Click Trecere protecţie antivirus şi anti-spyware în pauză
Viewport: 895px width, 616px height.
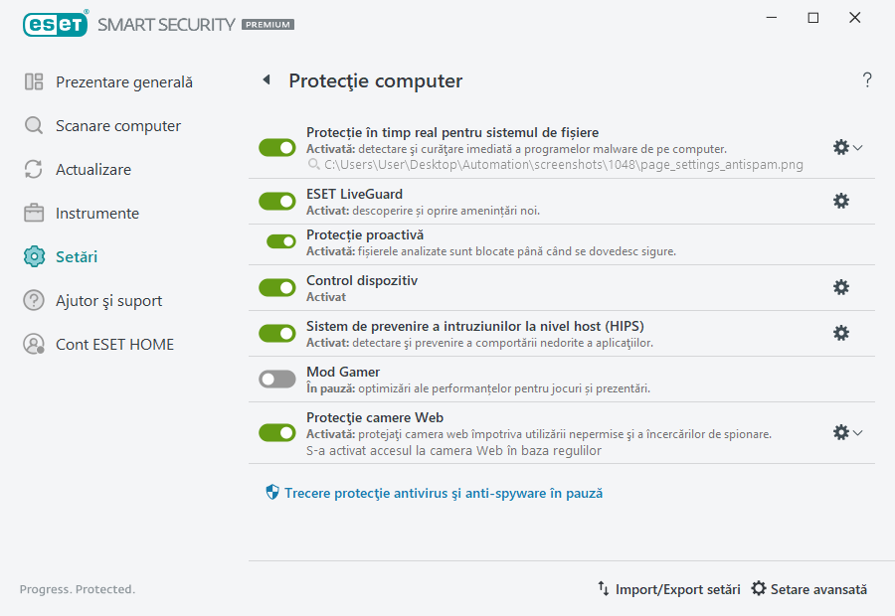(x=441, y=492)
